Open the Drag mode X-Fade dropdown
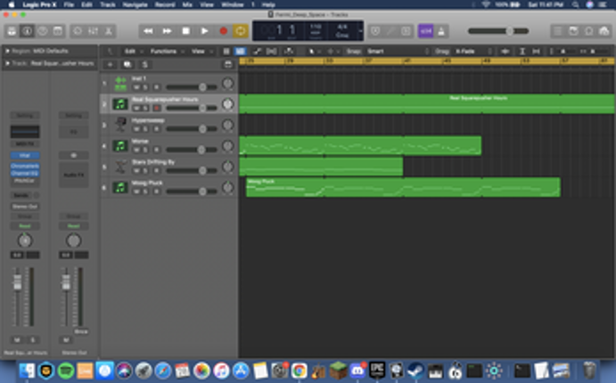The width and height of the screenshot is (616, 383). (473, 51)
